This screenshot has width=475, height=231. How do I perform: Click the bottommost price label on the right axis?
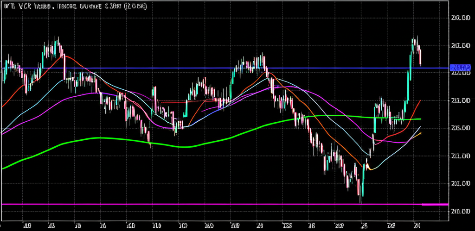pos(461,211)
